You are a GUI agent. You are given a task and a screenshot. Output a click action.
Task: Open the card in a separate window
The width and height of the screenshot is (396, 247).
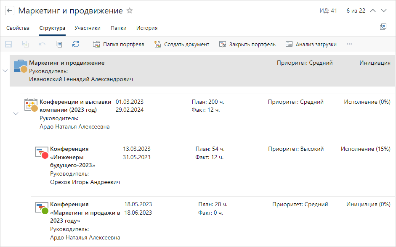point(383,26)
